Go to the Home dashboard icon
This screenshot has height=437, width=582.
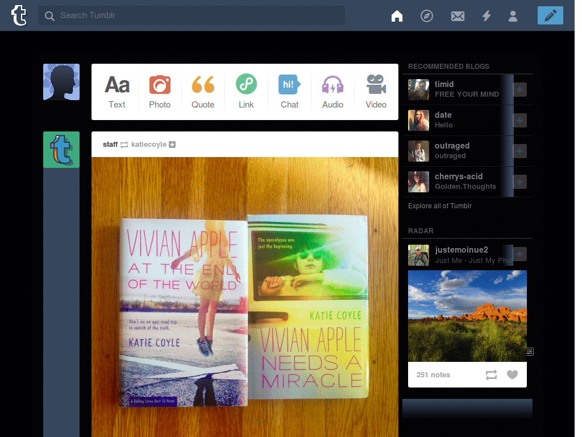coord(397,16)
